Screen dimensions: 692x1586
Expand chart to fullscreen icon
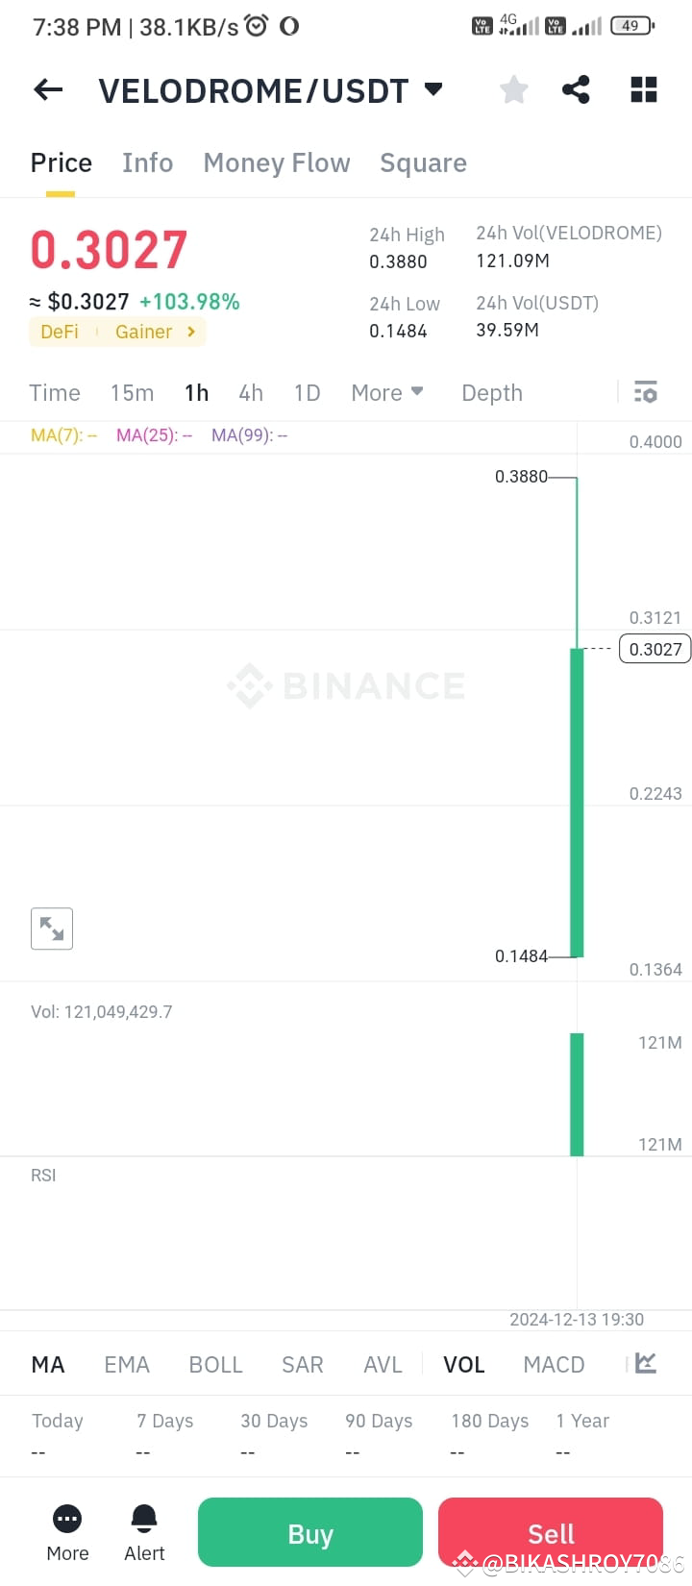tap(52, 929)
